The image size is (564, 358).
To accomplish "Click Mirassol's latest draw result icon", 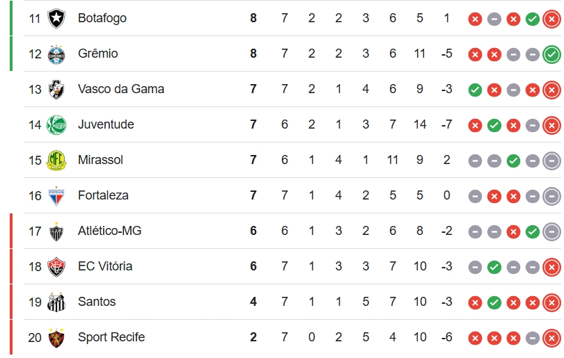I will [x=551, y=161].
